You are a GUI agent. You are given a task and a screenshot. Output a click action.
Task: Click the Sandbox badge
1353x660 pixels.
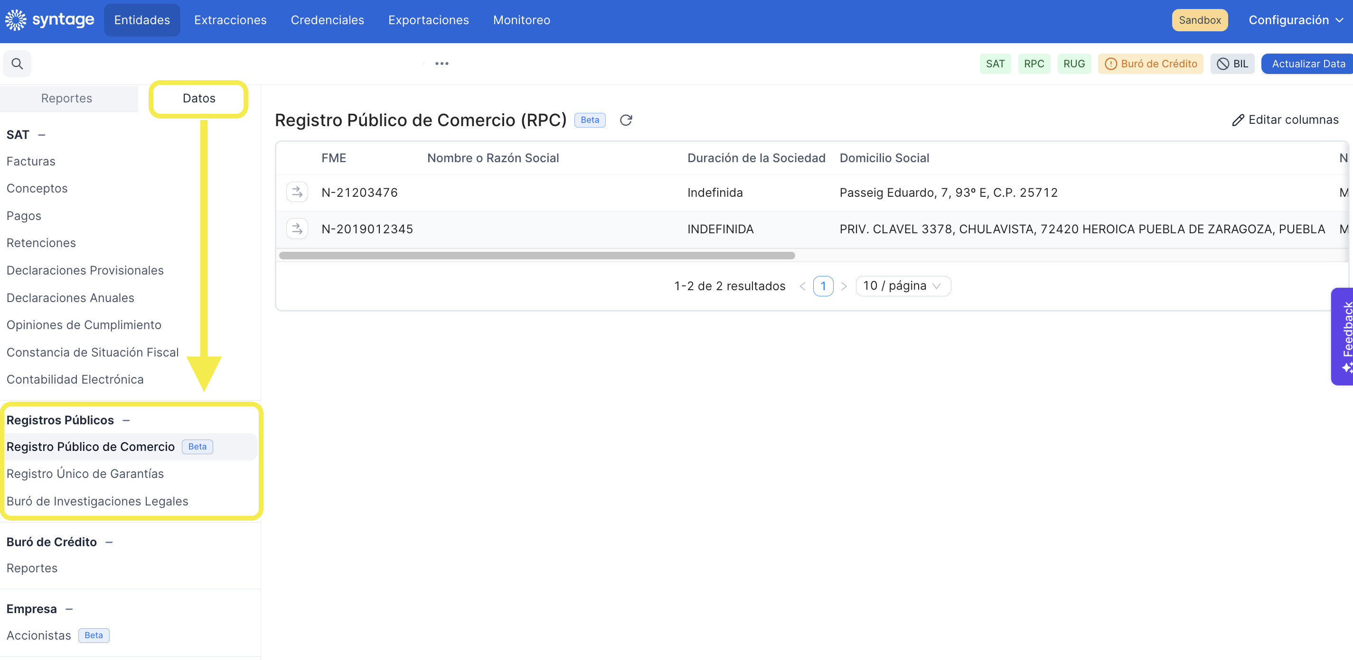click(1199, 20)
